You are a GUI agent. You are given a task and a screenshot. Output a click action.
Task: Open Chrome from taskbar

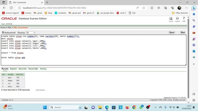134,107
